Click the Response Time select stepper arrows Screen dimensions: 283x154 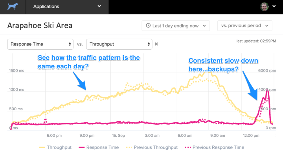(70, 44)
